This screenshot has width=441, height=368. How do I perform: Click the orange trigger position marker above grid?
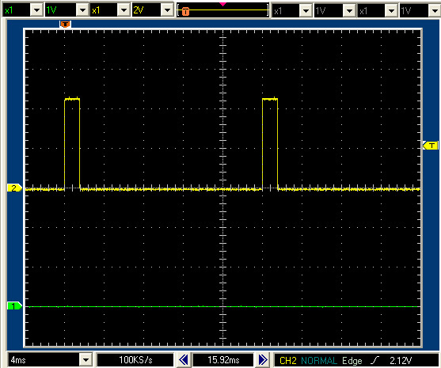[65, 25]
